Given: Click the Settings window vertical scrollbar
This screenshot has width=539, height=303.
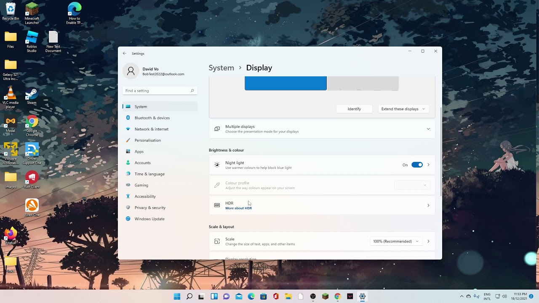Looking at the screenshot, I should [x=440, y=151].
